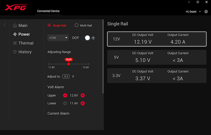211x135 pixels.
Task: Click the Adjust to voltage input field
Action: tap(66, 76)
